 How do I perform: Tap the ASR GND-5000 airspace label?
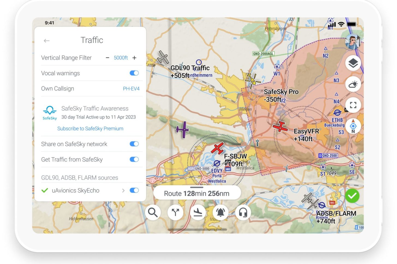pos(199,169)
